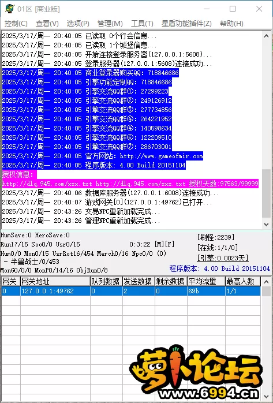Close the 01区 window
Screen dimensions: 273x403
pos(259,9)
